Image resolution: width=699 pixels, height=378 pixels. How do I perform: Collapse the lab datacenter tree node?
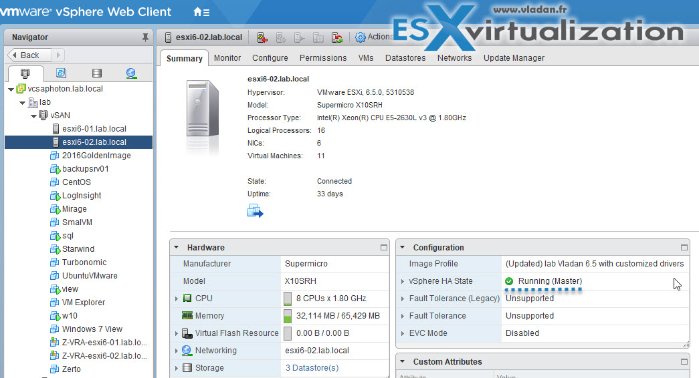tap(22, 103)
